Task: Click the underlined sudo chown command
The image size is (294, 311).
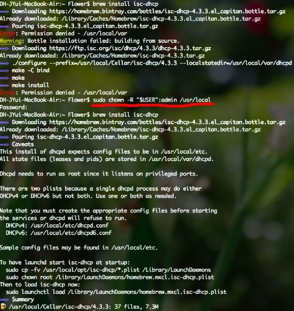Action: (x=152, y=100)
